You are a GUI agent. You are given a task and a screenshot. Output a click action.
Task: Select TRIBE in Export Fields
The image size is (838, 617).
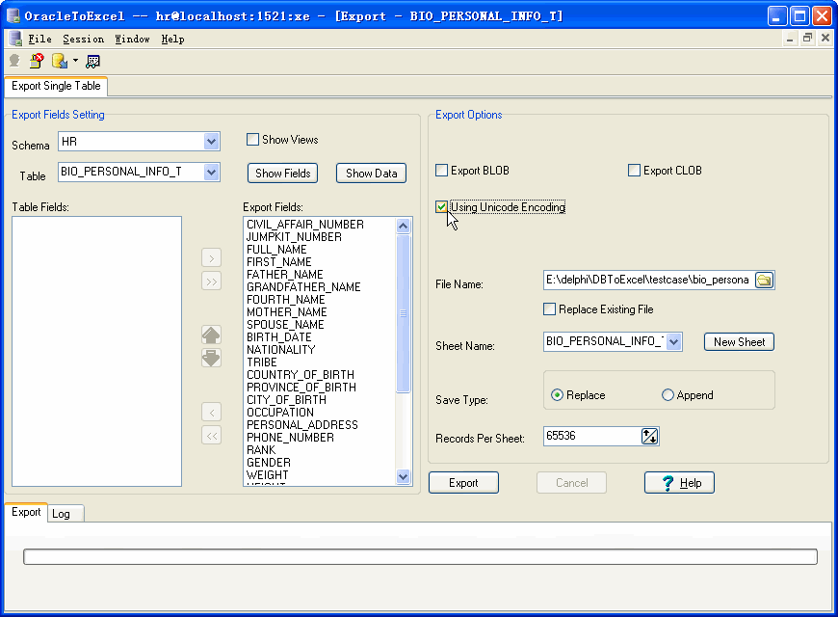(x=262, y=362)
